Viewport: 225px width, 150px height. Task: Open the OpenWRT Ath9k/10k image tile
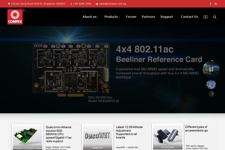coord(97,137)
